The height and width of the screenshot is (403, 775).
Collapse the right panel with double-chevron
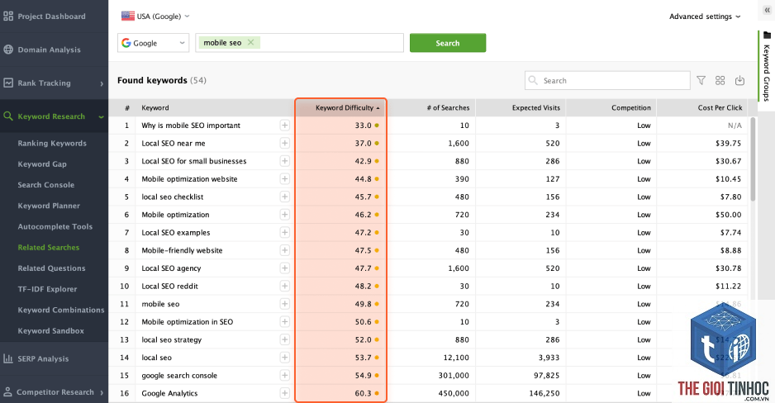pos(767,10)
